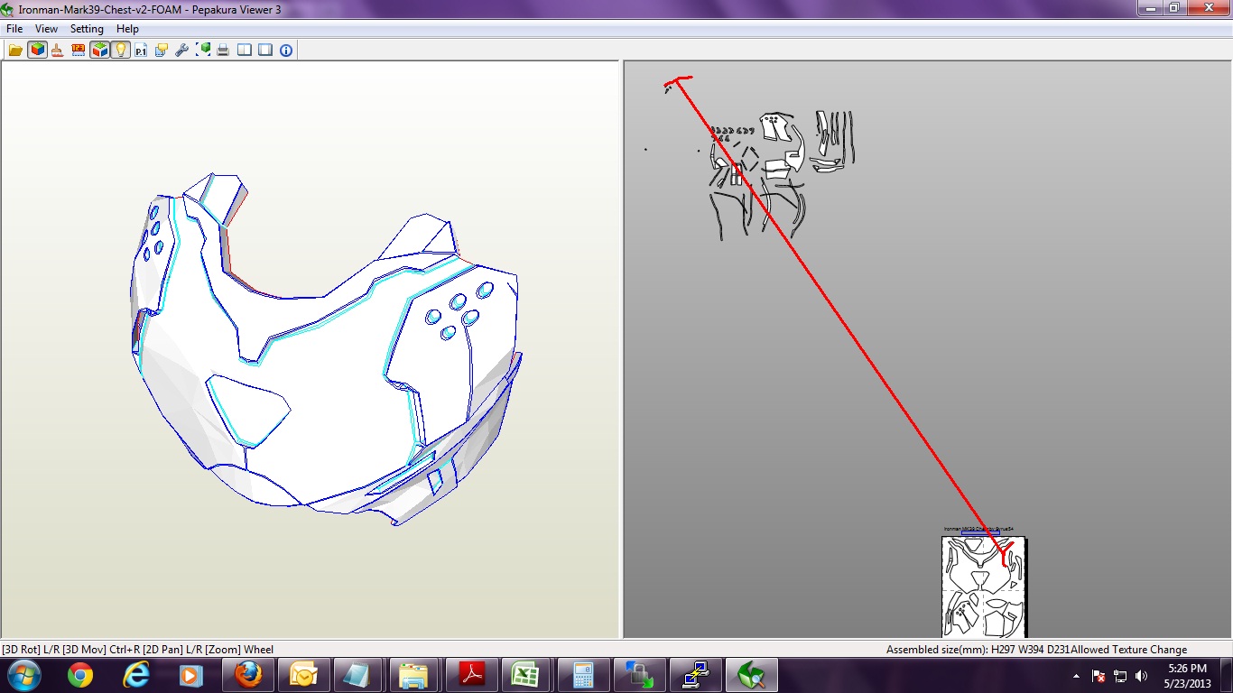This screenshot has width=1233, height=693.
Task: Show hidden system tray icons arrow
Action: 1076,676
